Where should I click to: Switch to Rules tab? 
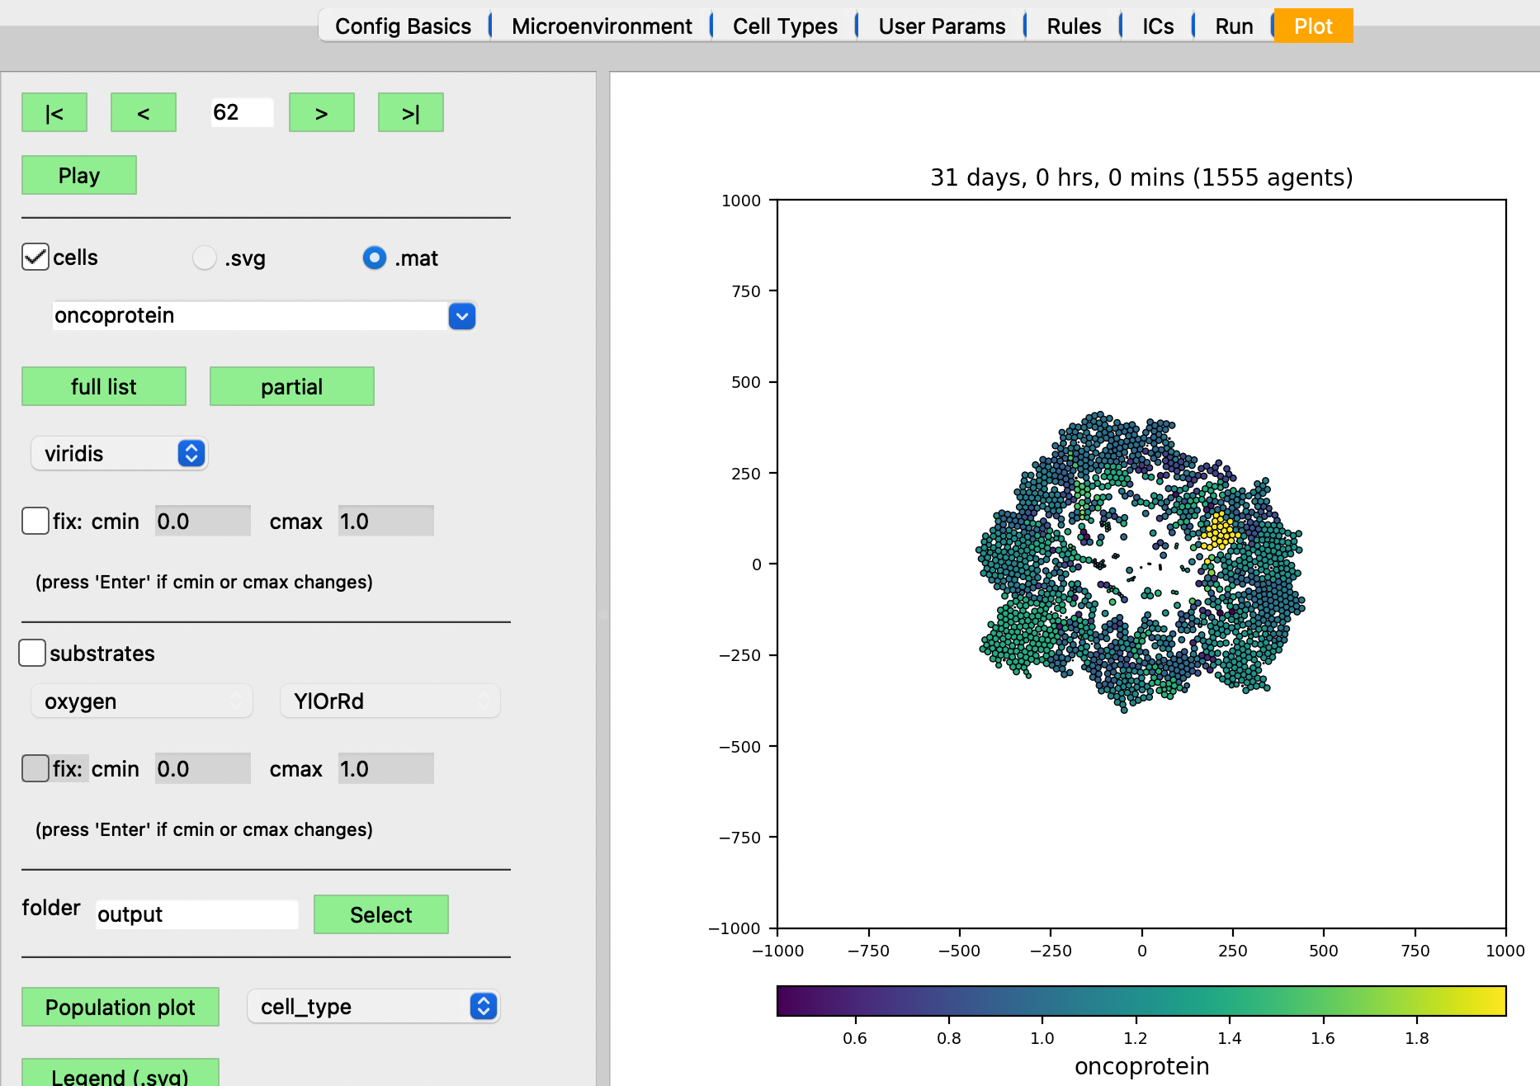(1074, 26)
